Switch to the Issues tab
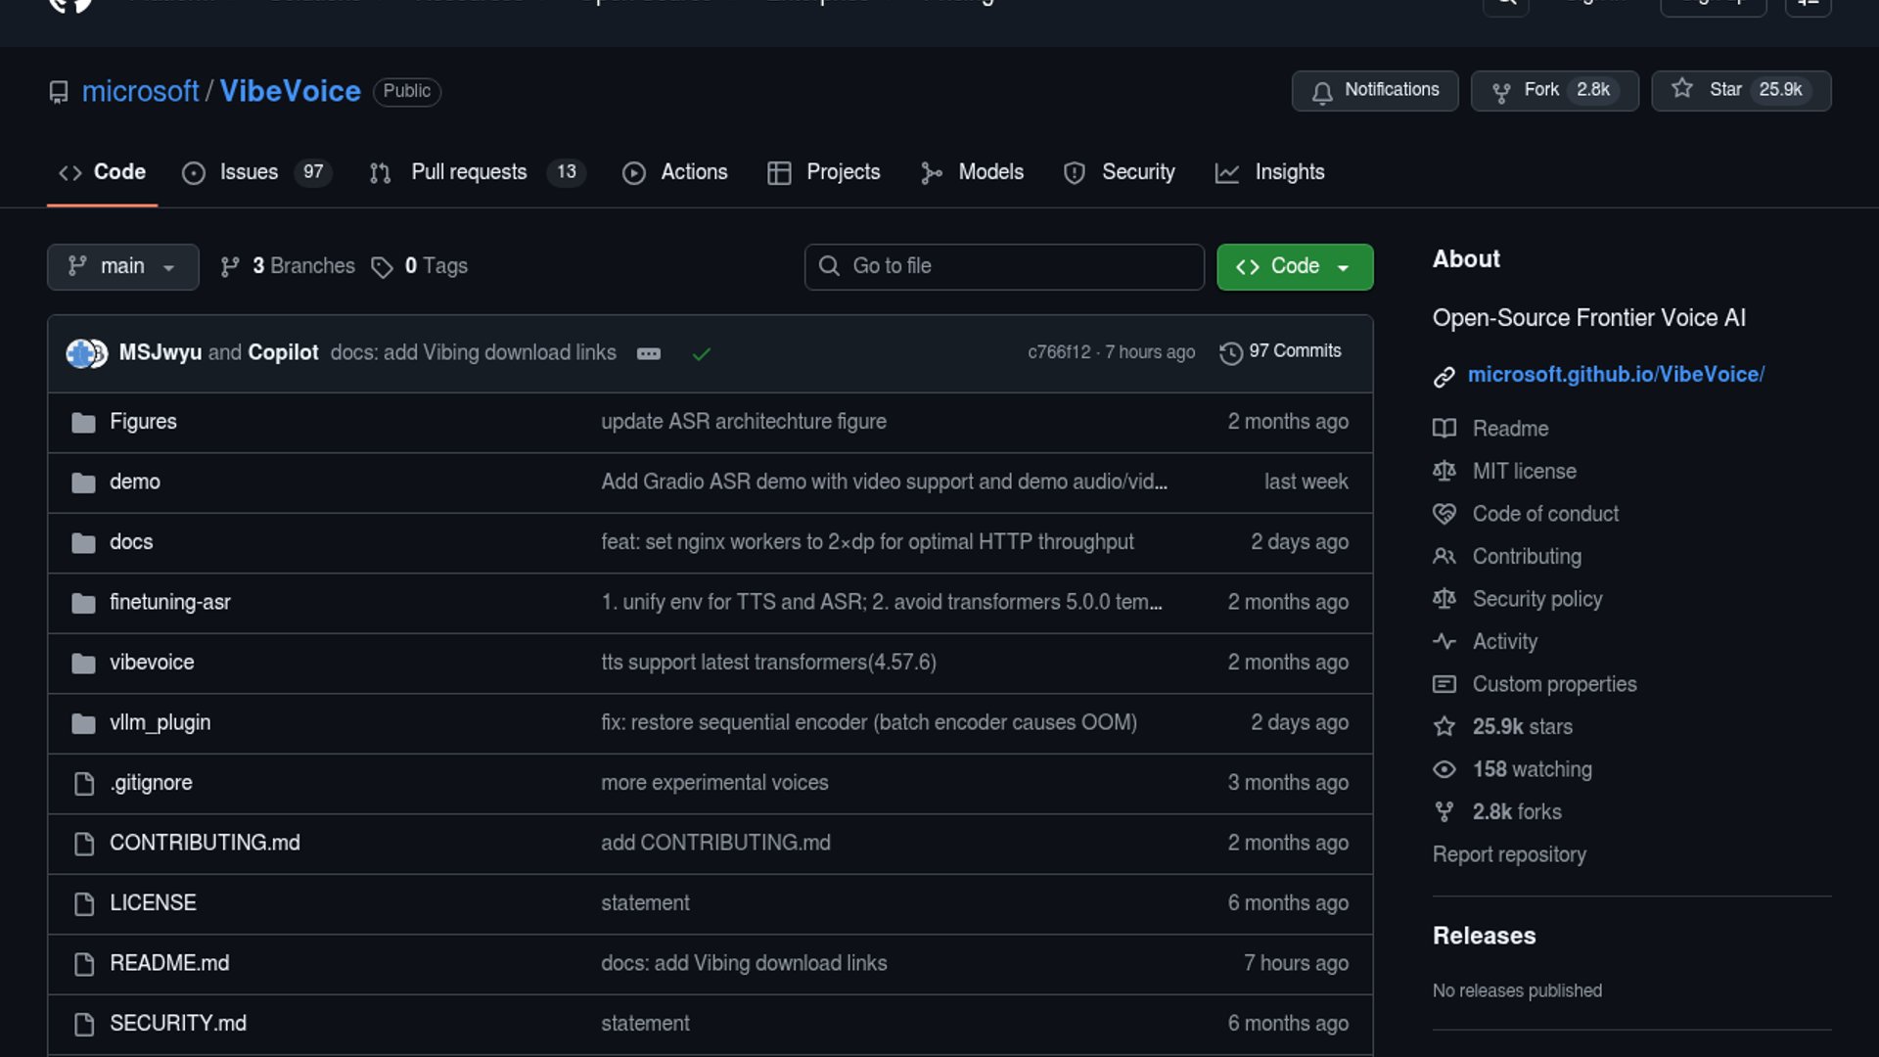The image size is (1879, 1057). tap(249, 172)
